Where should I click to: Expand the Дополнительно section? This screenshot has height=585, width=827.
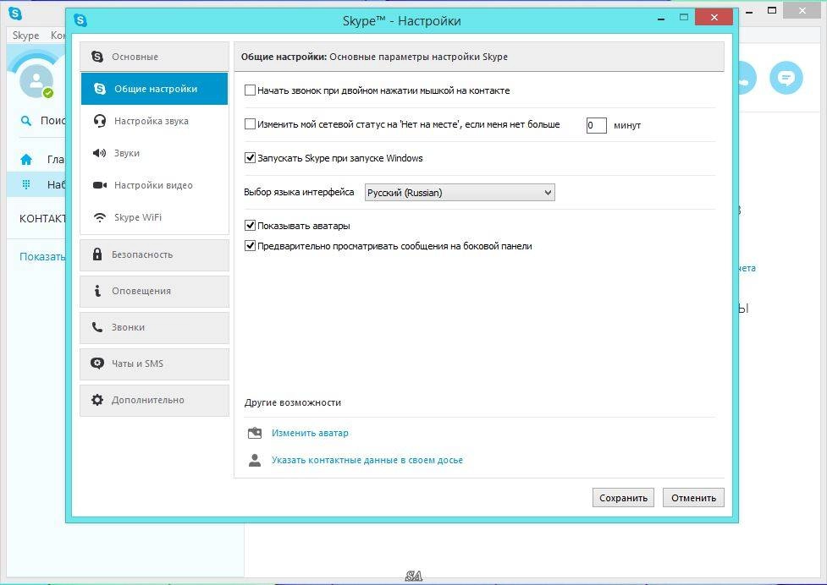click(x=154, y=400)
